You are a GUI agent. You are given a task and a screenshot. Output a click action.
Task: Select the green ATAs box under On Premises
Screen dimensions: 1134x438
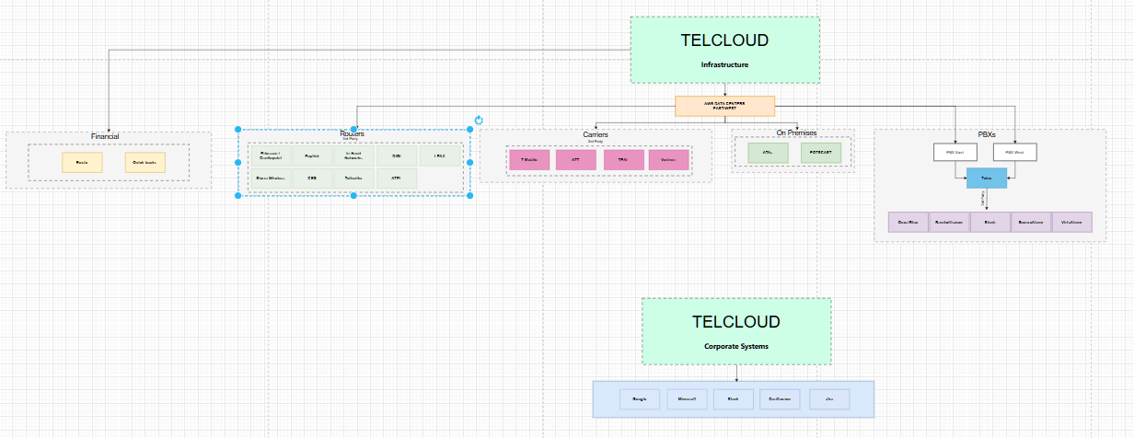pyautogui.click(x=768, y=153)
